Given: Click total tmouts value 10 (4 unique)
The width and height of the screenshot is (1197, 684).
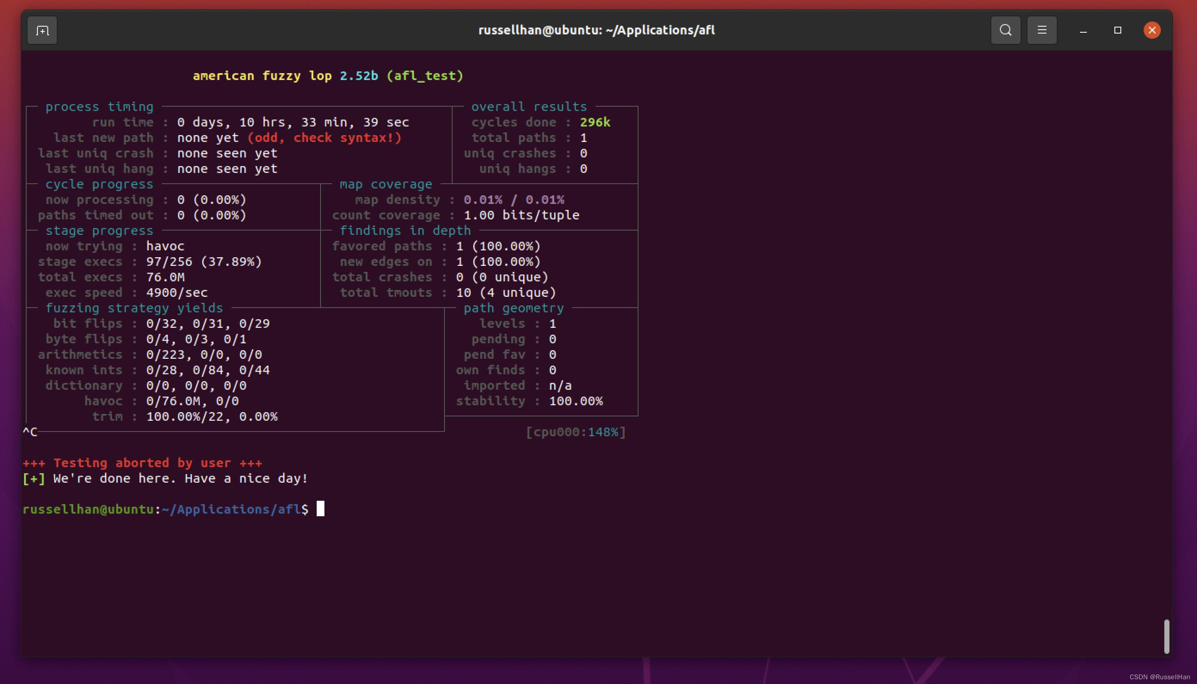Looking at the screenshot, I should (506, 293).
